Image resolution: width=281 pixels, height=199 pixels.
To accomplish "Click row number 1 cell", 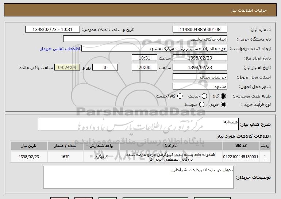I will point(265,157).
